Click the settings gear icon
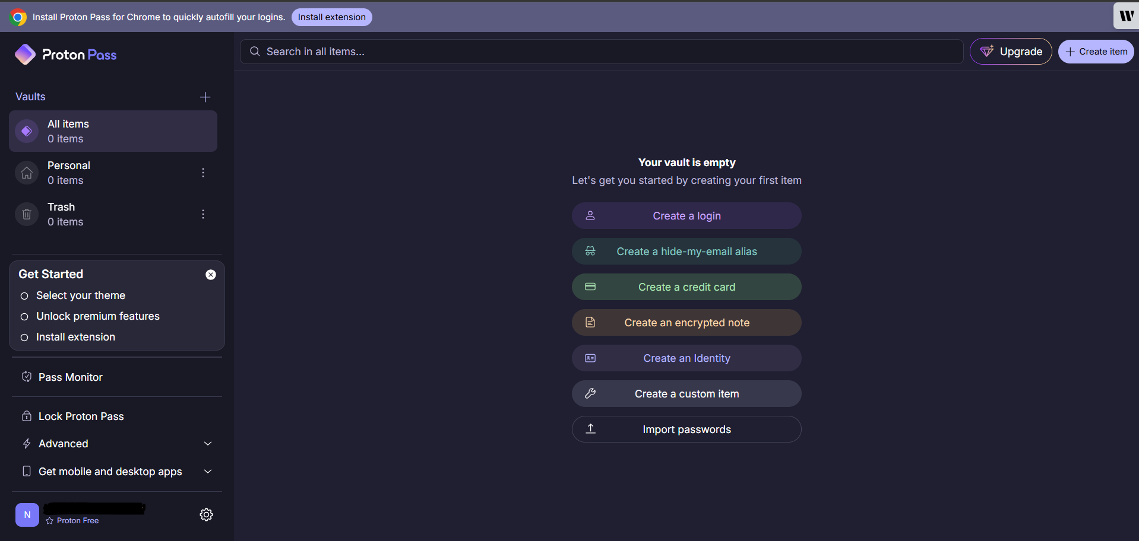Screen dimensions: 1139x541 coord(206,514)
